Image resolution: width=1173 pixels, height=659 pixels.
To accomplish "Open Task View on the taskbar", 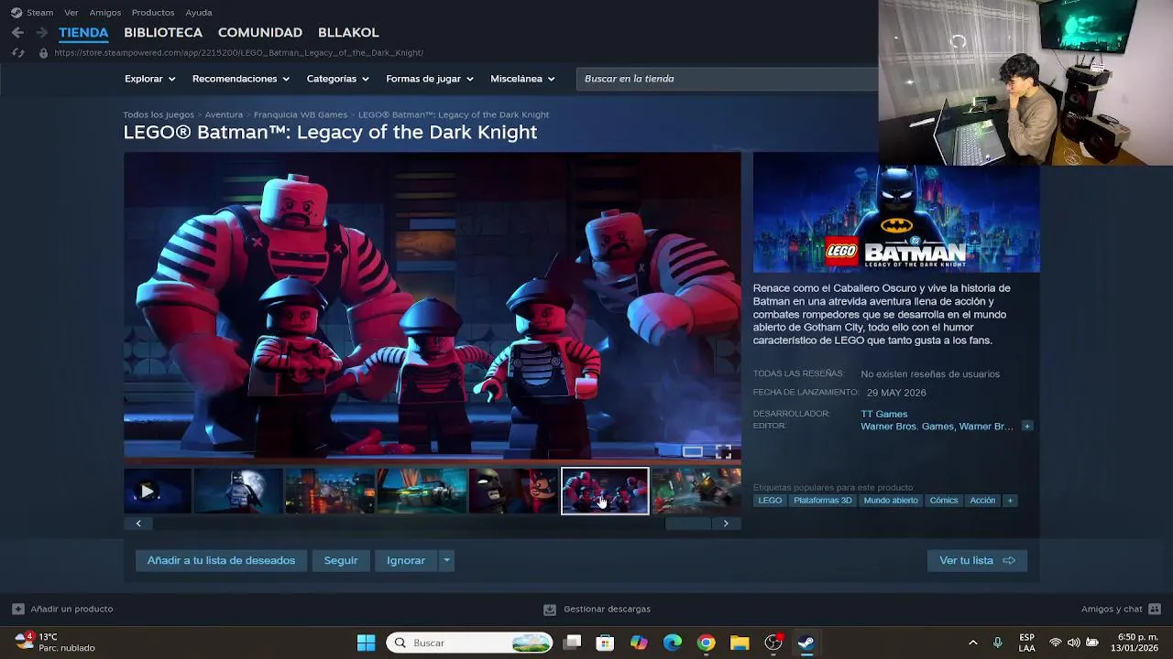I will (572, 643).
